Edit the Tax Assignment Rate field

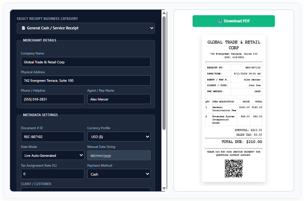52,174
